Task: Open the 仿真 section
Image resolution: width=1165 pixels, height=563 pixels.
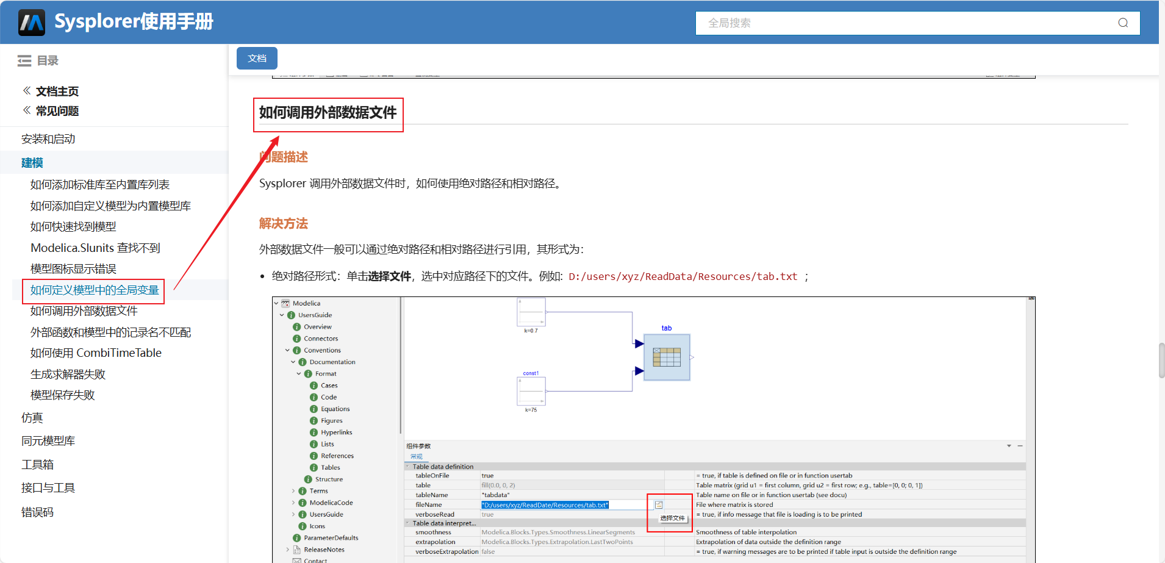Action: 32,418
